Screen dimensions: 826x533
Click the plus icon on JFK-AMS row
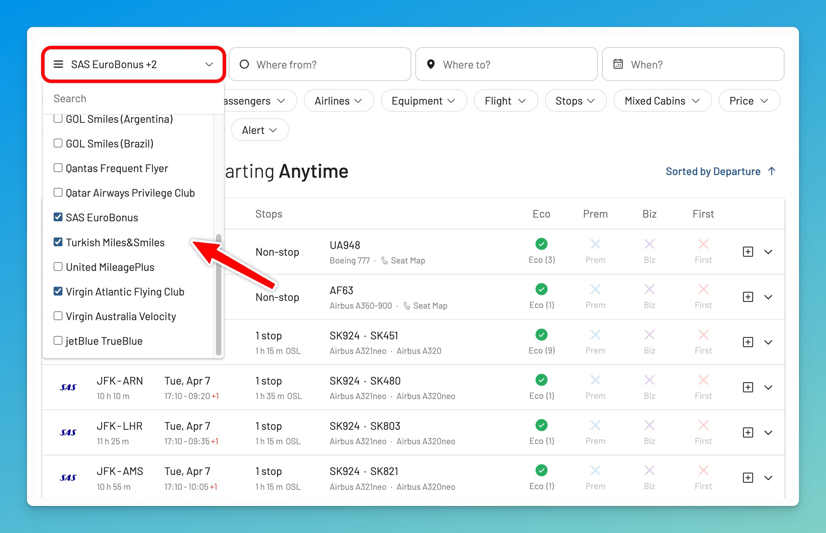(x=748, y=478)
